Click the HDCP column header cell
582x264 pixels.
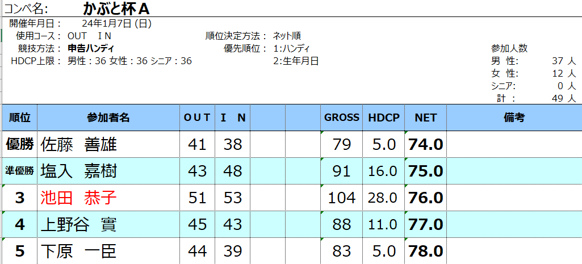coord(384,118)
